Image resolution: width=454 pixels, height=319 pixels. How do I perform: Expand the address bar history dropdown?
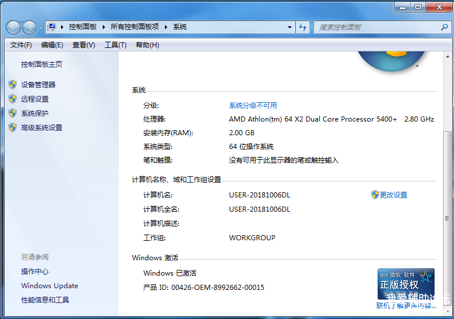point(290,27)
